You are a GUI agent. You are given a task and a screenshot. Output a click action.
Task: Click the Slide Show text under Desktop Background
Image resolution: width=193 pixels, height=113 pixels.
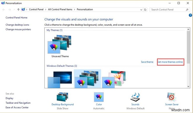point(63,109)
